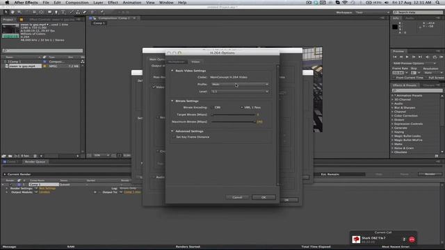Toggle Audio checkbox in background dialog
Image resolution: width=445 pixels, height=250 pixels.
pos(154,177)
